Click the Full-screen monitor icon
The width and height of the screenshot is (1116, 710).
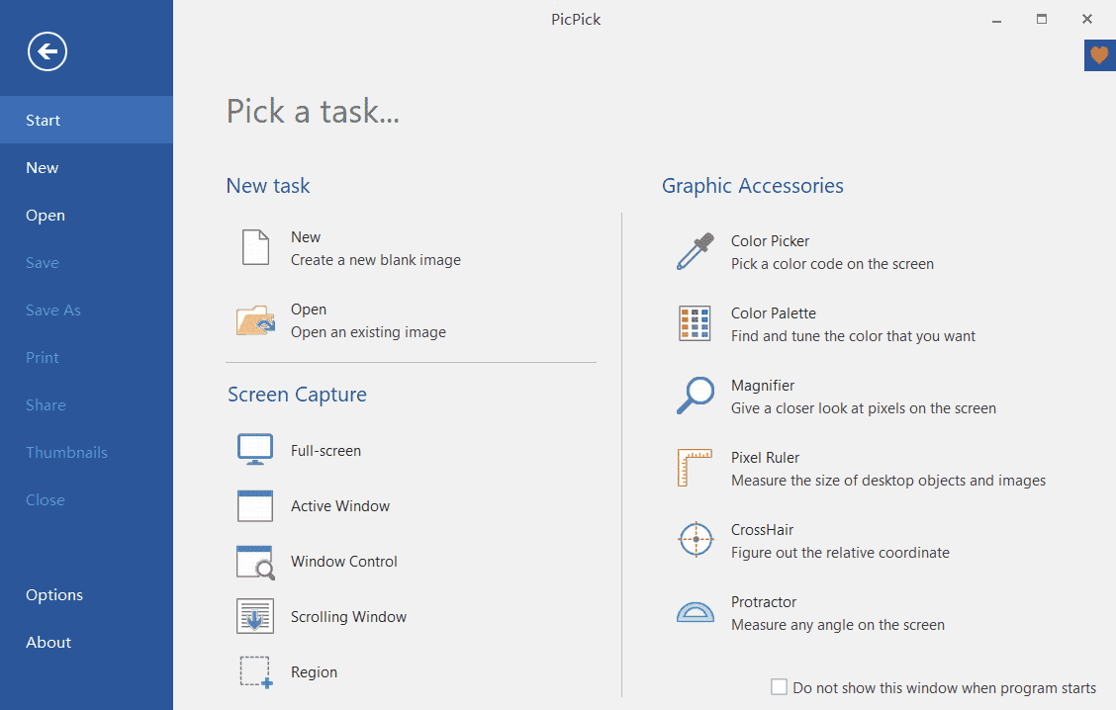(255, 450)
